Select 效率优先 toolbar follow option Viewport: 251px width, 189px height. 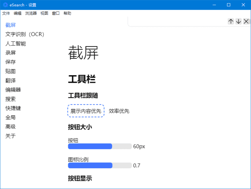119,111
